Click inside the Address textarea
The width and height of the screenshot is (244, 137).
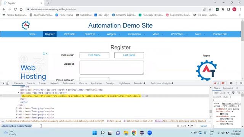[x=112, y=68]
